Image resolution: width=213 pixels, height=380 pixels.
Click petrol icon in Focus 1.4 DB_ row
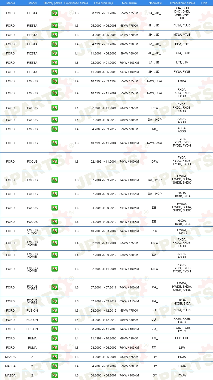[55, 129]
